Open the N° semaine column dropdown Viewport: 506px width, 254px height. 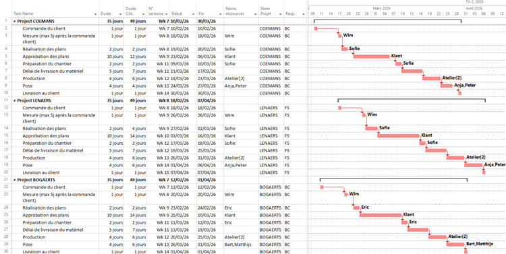click(166, 14)
